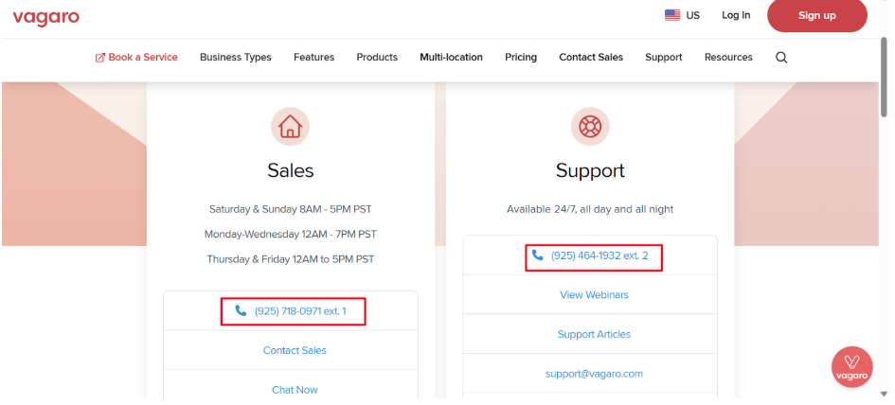Screen dimensions: 895x405
Task: Open the Support navigation menu
Action: 663,58
